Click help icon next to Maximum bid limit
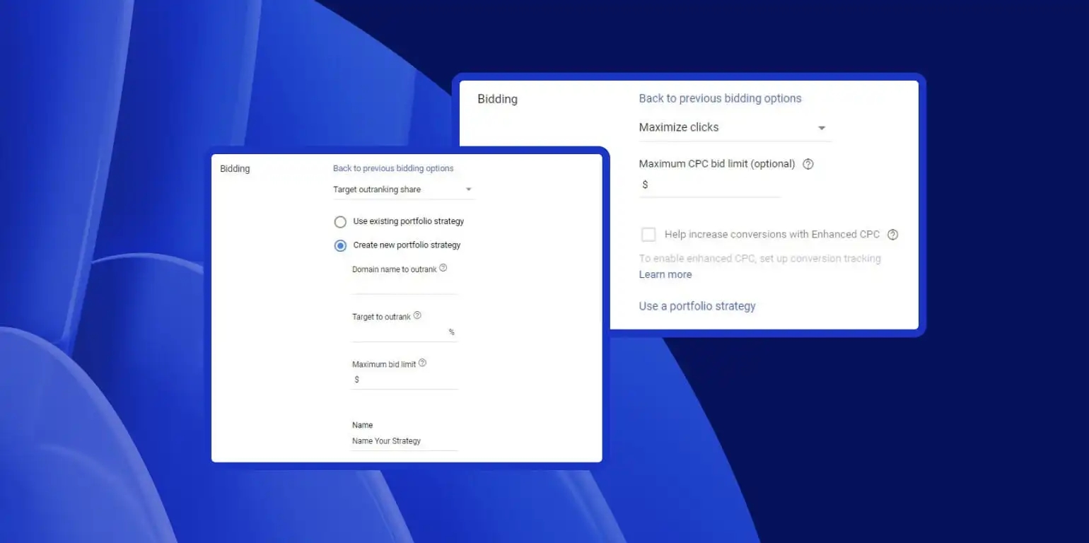Image resolution: width=1089 pixels, height=543 pixels. pyautogui.click(x=422, y=363)
